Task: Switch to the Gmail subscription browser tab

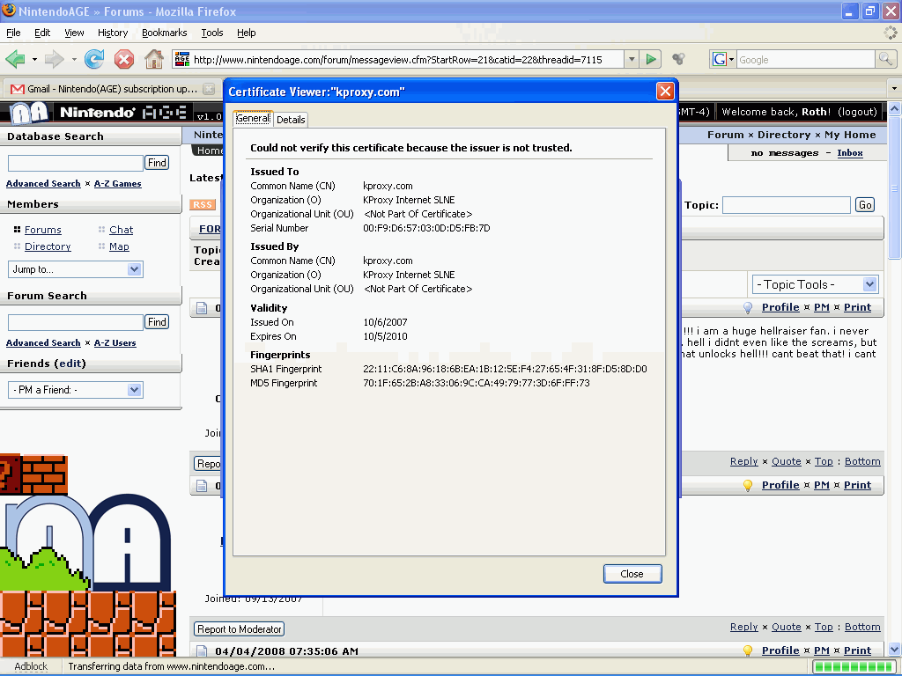Action: click(x=112, y=89)
